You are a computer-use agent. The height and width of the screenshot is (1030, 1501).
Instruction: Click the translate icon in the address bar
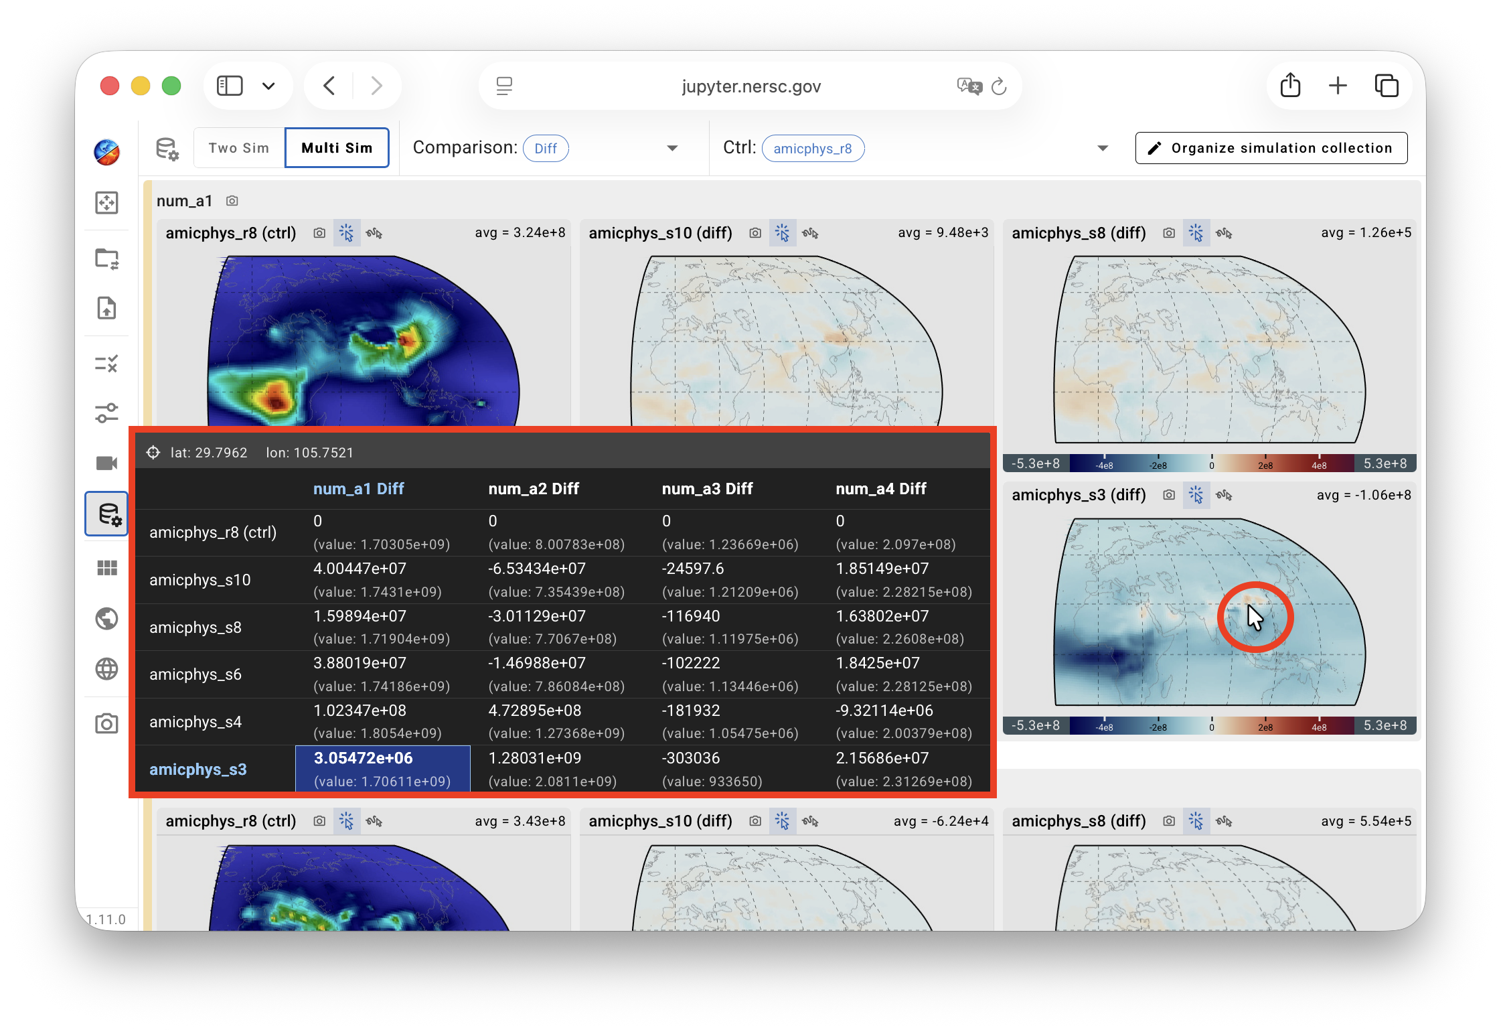tap(969, 86)
